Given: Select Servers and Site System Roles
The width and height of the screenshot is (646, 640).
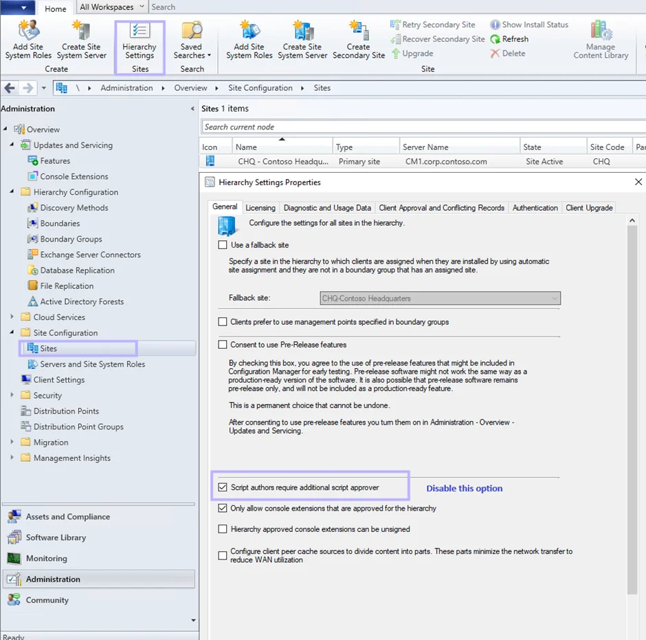Looking at the screenshot, I should pos(86,364).
